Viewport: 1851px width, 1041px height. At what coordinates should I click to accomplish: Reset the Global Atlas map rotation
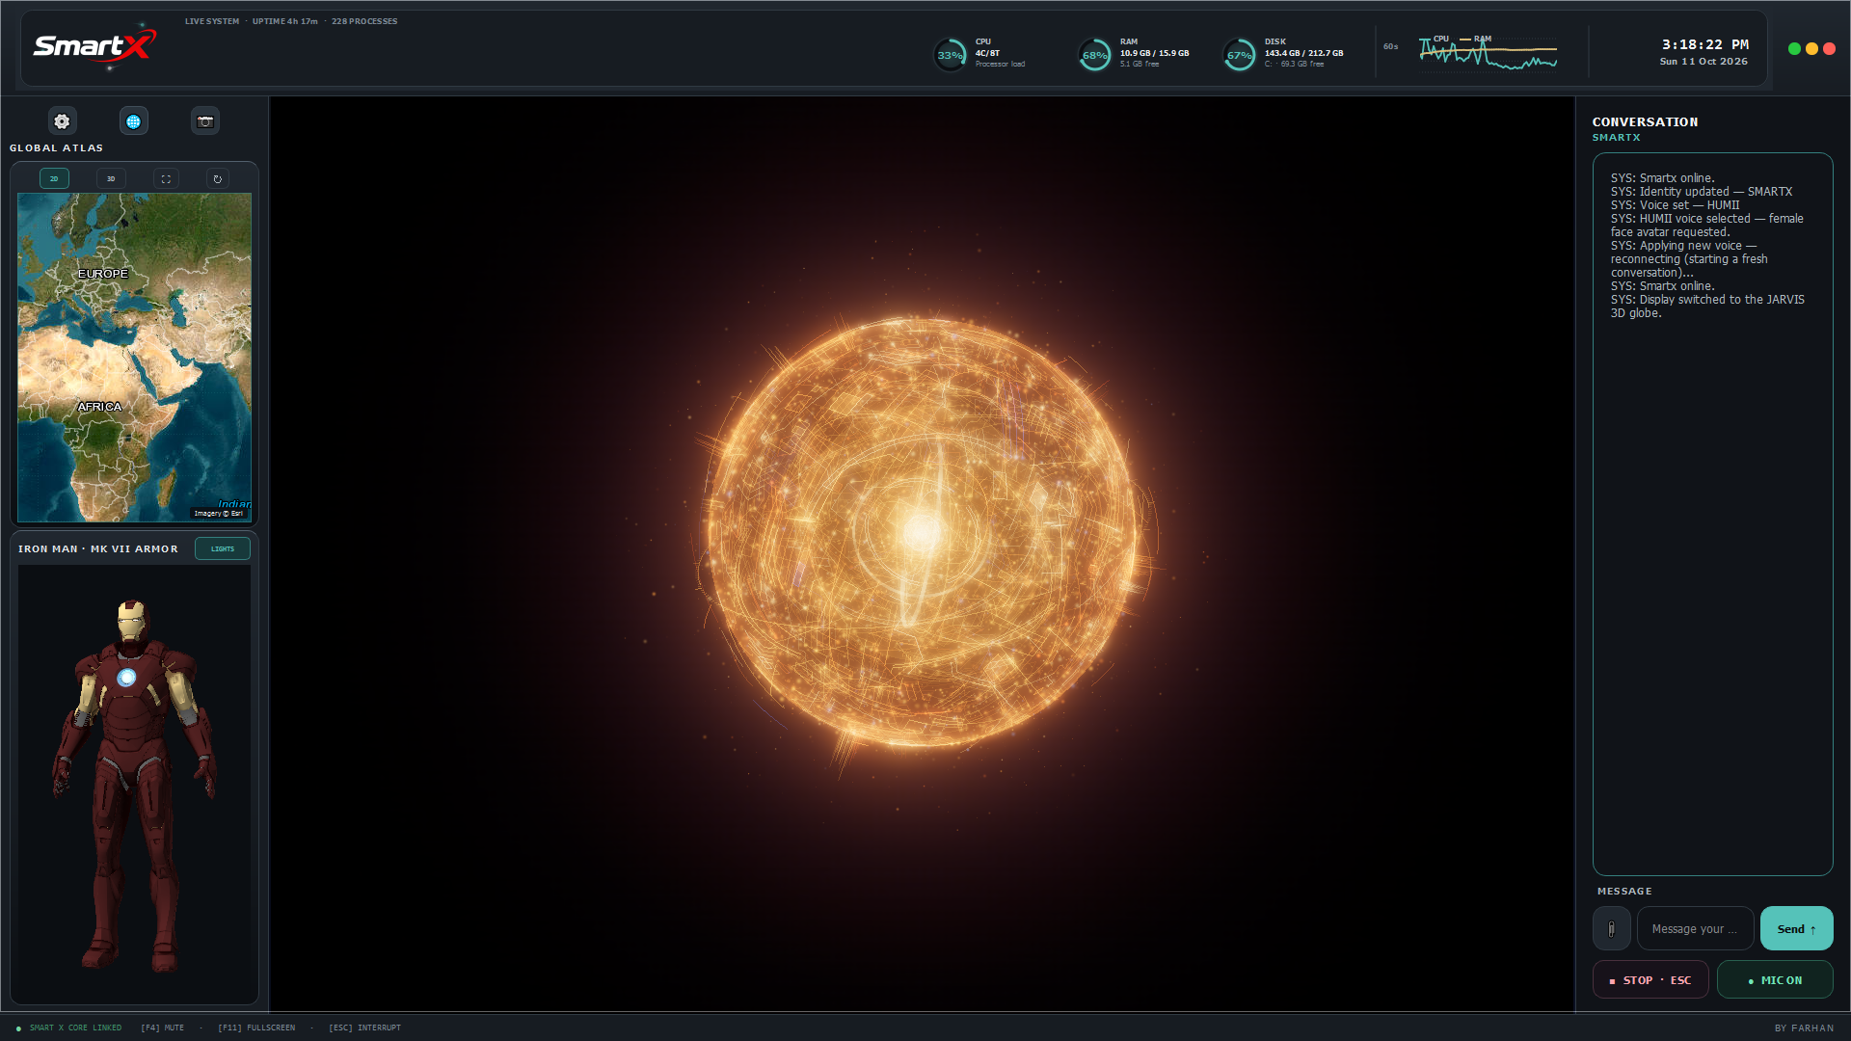[x=218, y=179]
